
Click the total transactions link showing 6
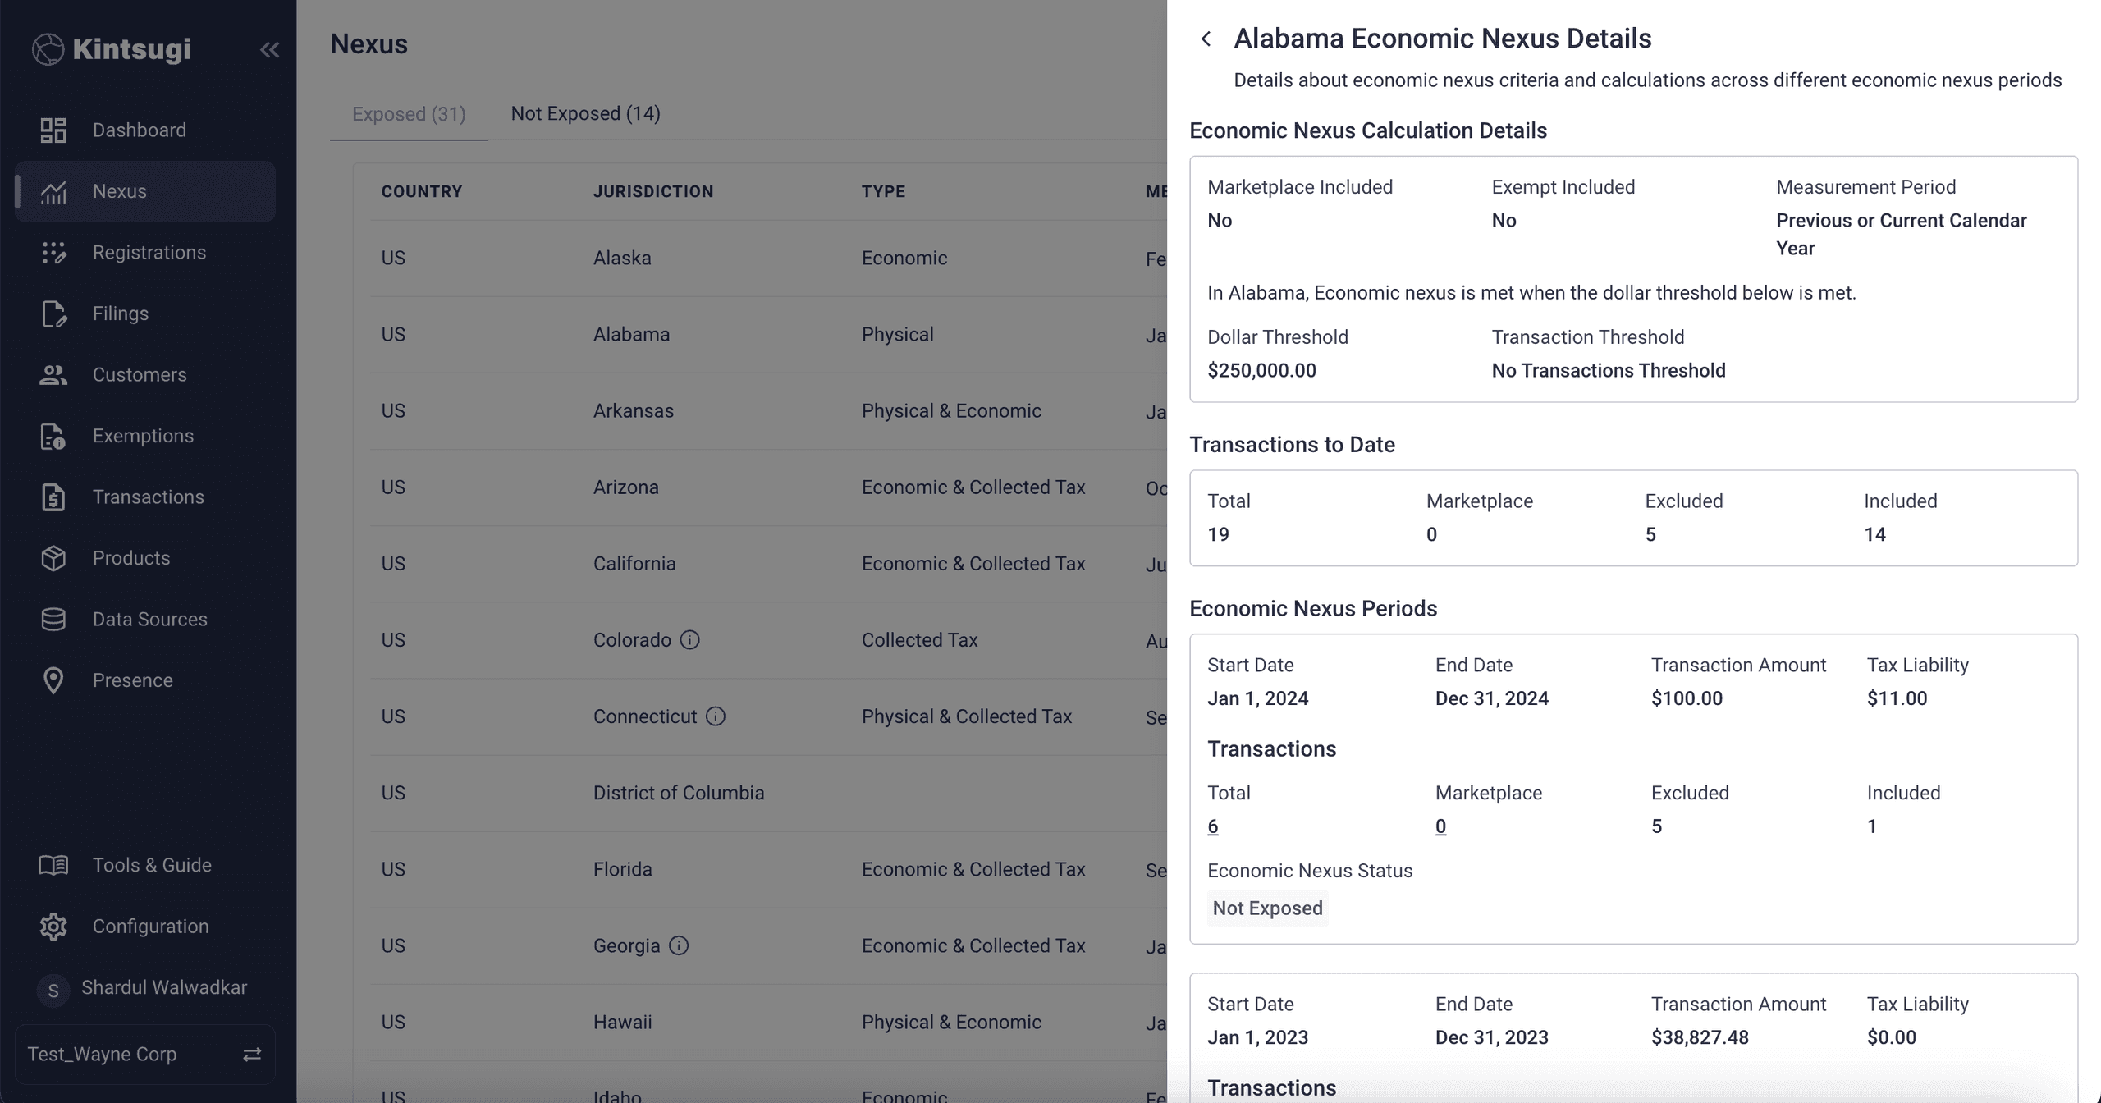(x=1213, y=826)
